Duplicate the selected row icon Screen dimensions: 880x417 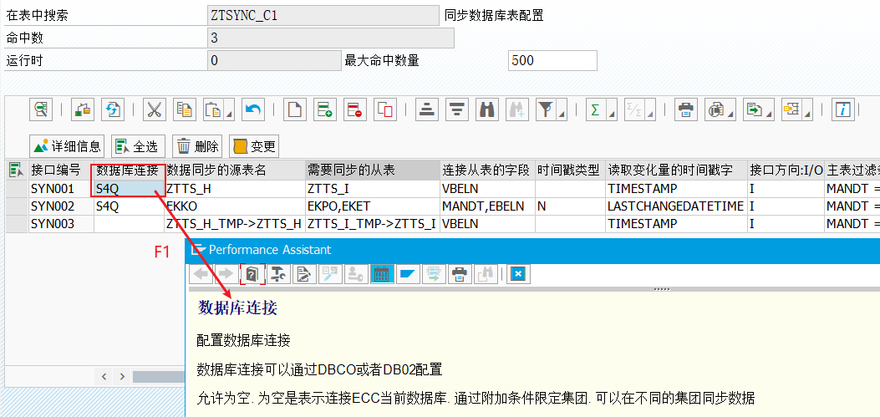pyautogui.click(x=385, y=109)
